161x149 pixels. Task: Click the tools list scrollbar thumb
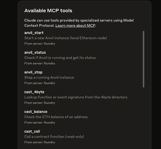click(144, 59)
